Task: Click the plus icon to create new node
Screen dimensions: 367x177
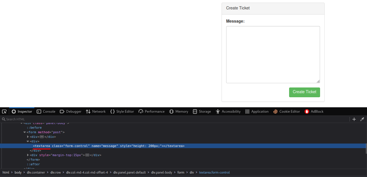Action: [x=354, y=119]
